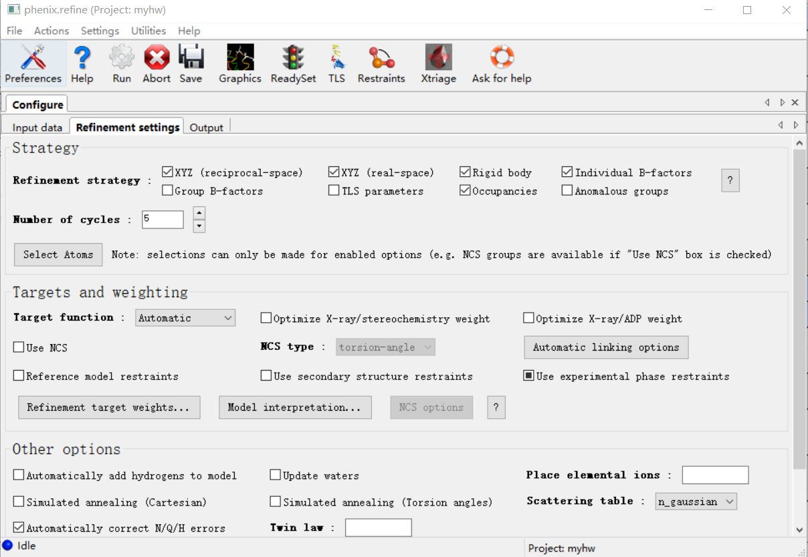Check Optimize X-ray/stereochemistry weight

(266, 319)
